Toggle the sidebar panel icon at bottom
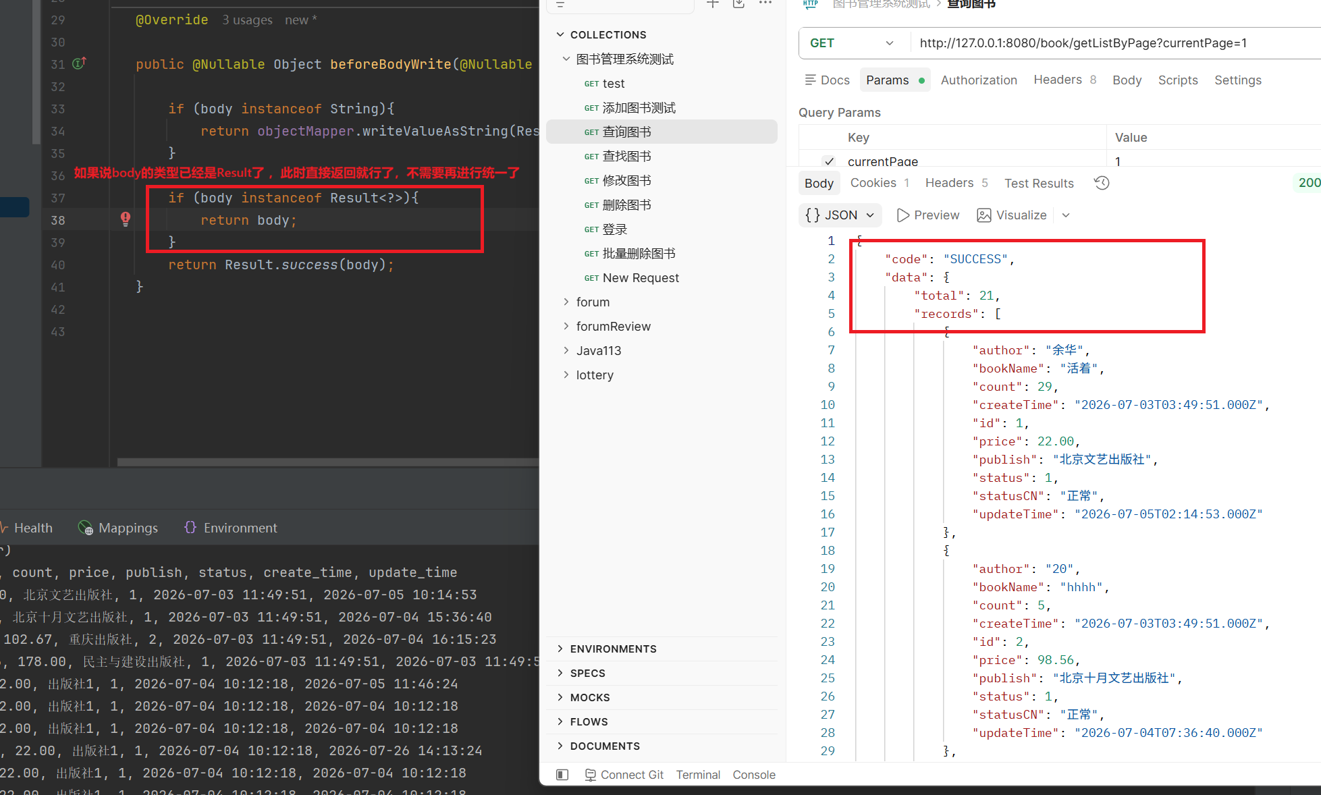Viewport: 1321px width, 795px height. tap(562, 775)
